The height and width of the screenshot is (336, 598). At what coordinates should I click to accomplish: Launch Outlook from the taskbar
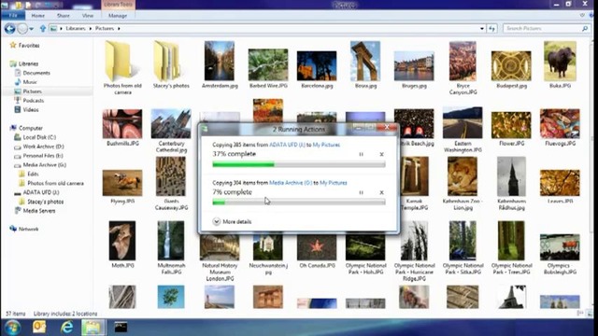pos(39,327)
